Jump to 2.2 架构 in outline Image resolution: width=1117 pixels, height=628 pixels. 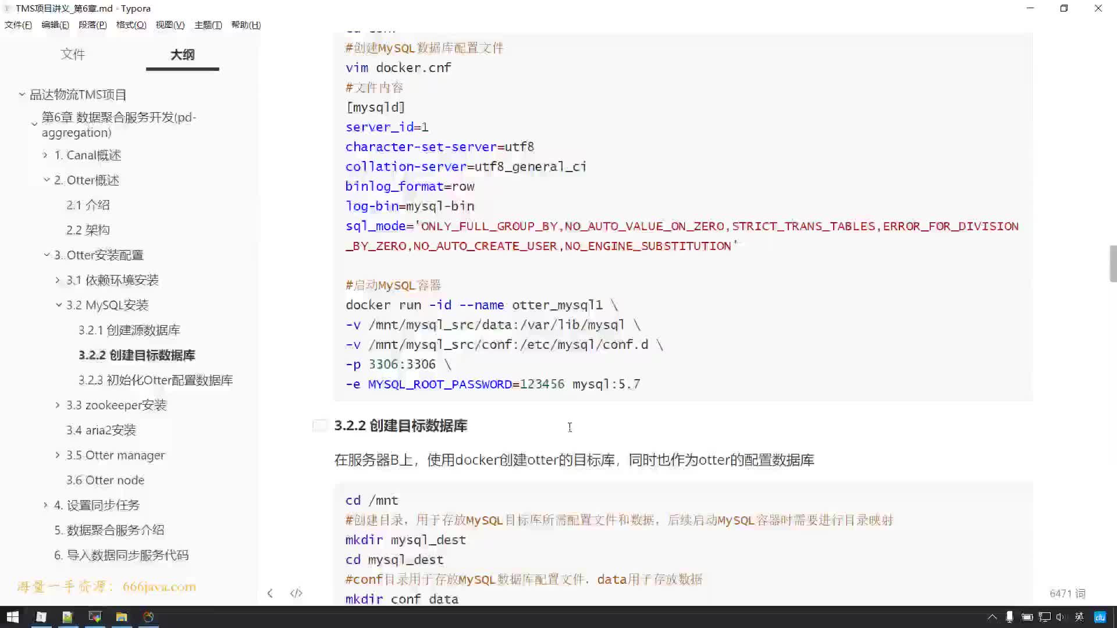tap(88, 230)
